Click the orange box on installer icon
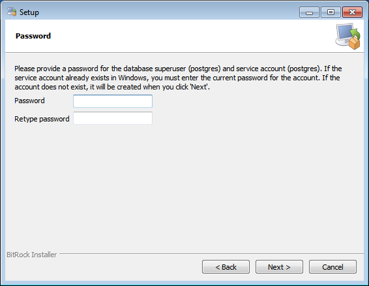The width and height of the screenshot is (369, 286). pos(354,43)
